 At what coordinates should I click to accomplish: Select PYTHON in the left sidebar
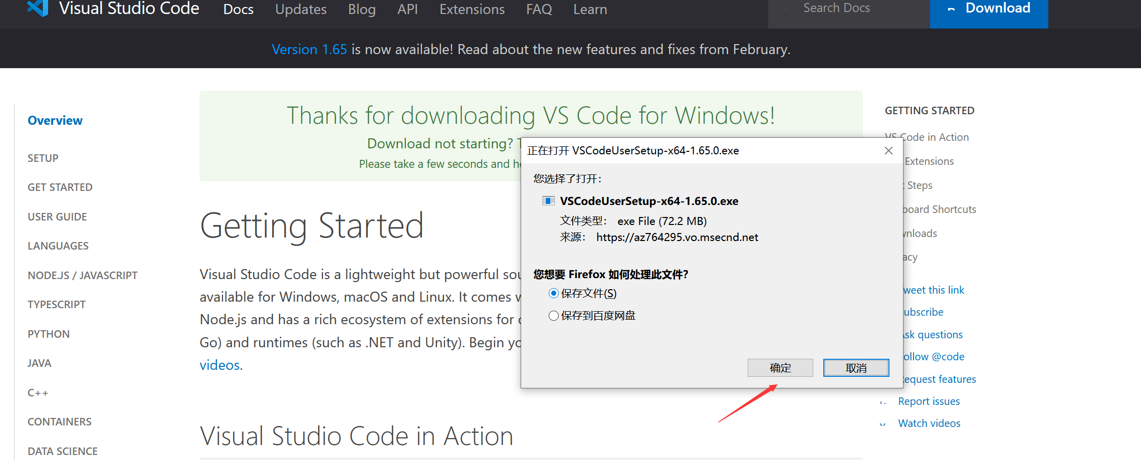[x=48, y=334]
